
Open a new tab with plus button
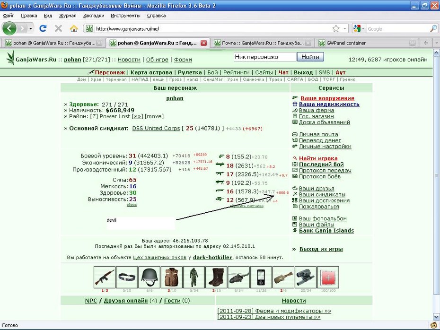click(x=426, y=43)
